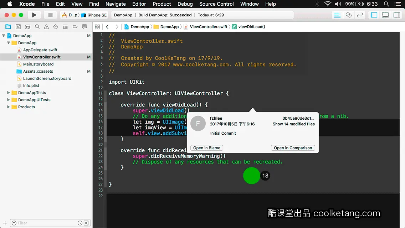
Task: Open the Apple menu
Action: click(x=10, y=4)
